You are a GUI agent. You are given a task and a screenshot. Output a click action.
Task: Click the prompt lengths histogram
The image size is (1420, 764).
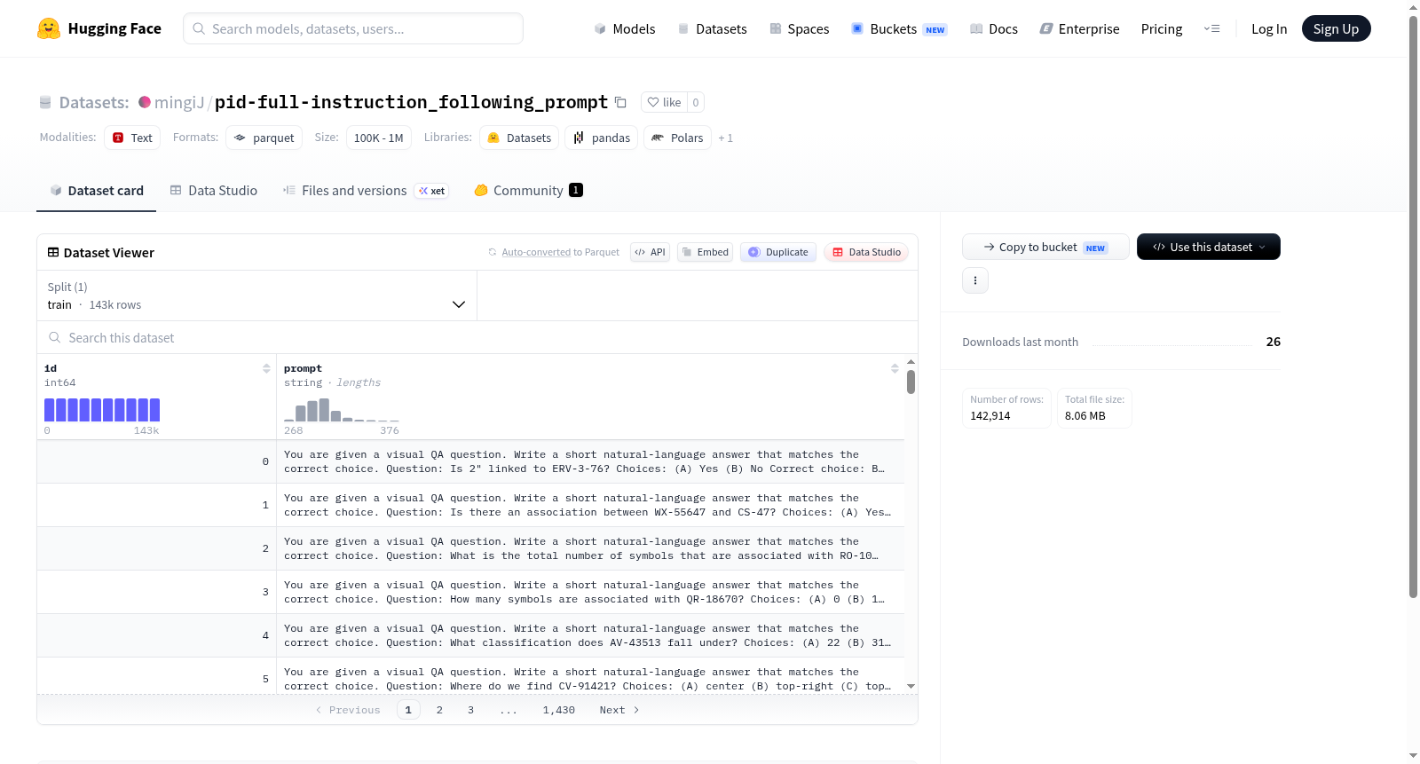point(342,409)
